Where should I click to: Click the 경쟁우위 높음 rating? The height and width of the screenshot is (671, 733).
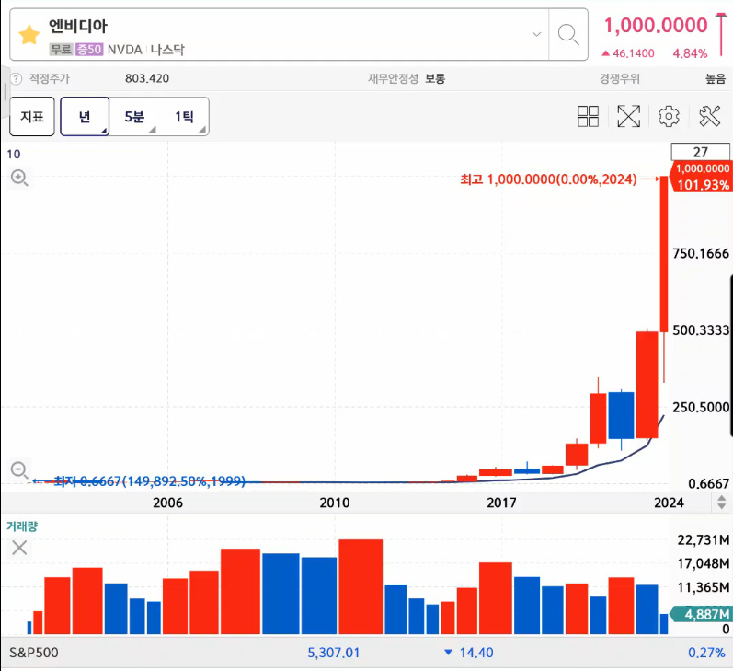(662, 78)
